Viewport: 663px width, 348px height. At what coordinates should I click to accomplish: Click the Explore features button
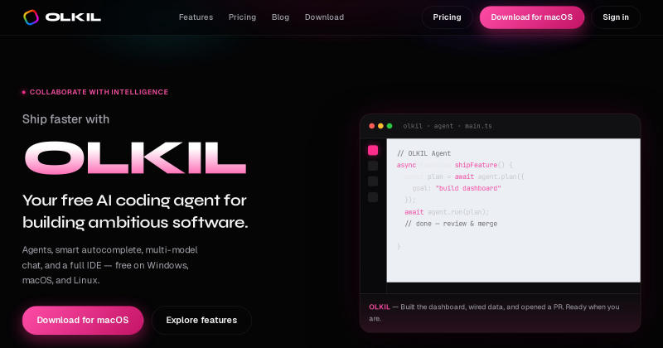tap(201, 320)
